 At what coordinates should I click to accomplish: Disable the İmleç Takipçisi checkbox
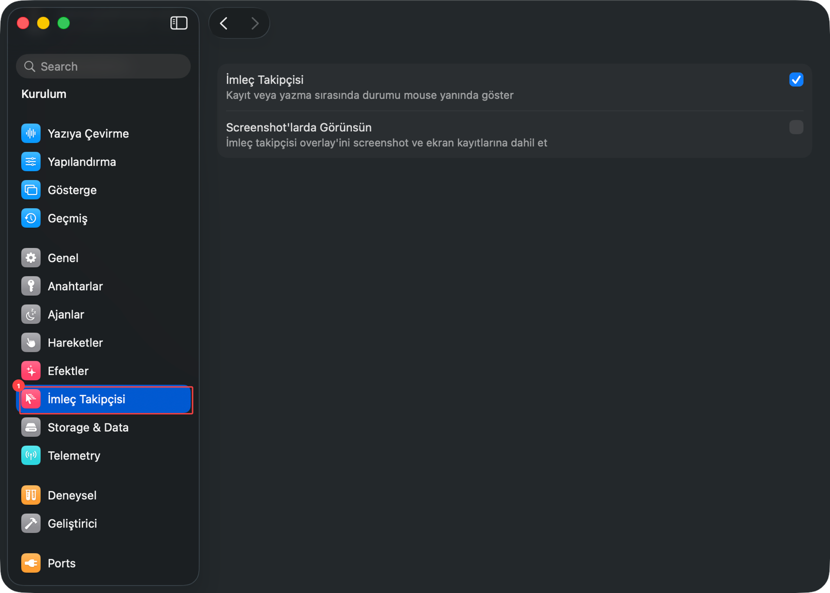click(x=796, y=79)
